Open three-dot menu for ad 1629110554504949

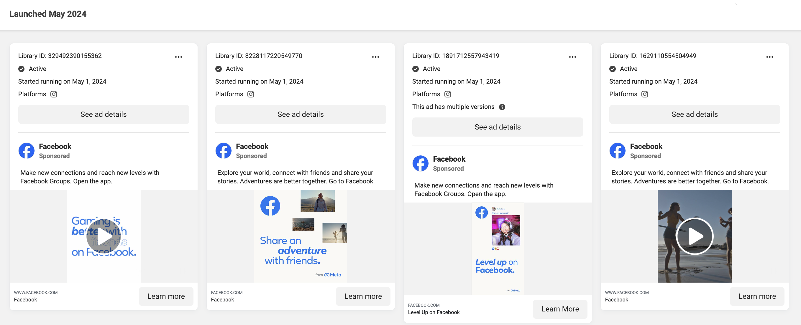click(769, 57)
